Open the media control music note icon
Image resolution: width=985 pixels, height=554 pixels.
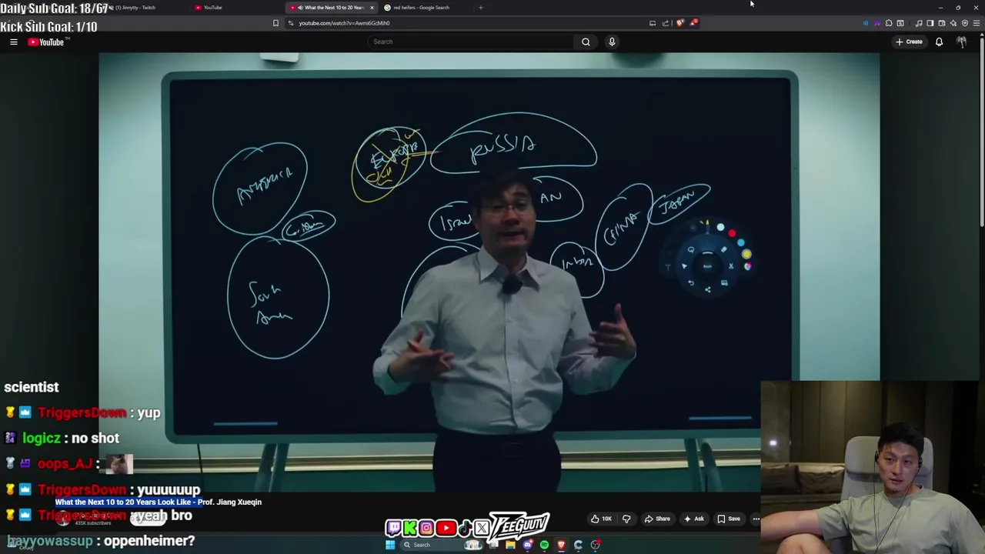coord(919,23)
